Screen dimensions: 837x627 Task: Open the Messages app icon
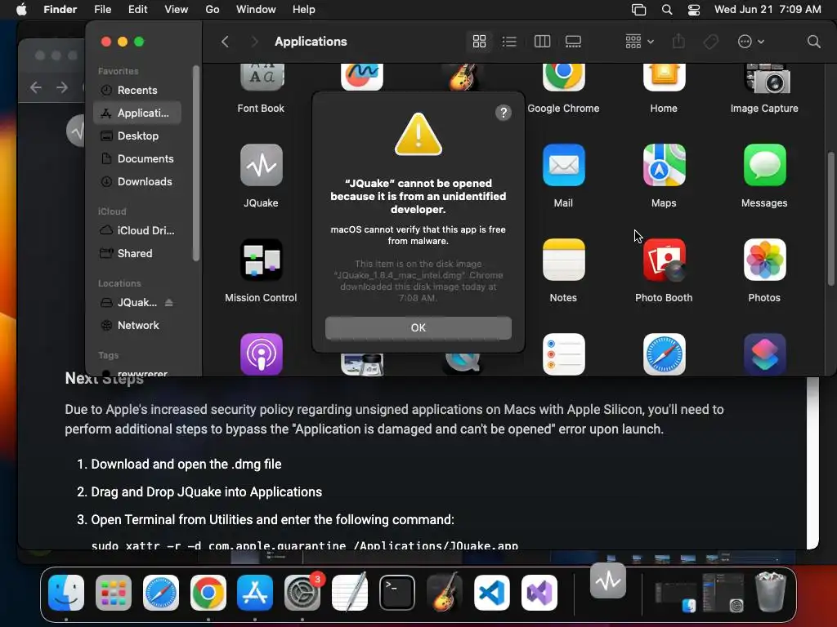pyautogui.click(x=764, y=165)
